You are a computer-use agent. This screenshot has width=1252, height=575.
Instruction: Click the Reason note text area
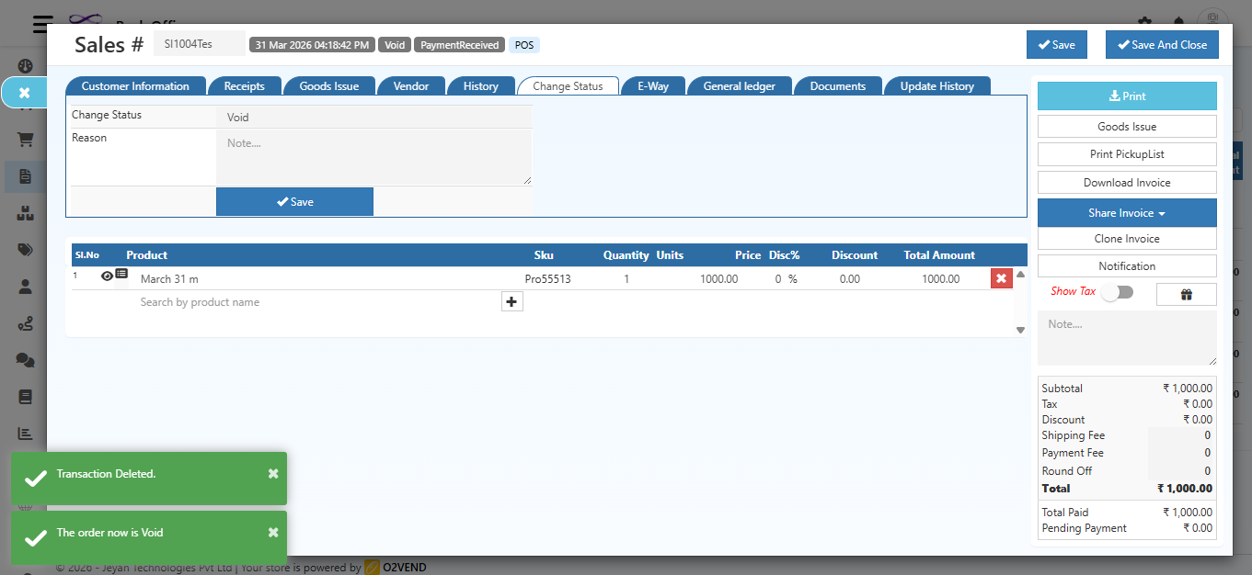pyautogui.click(x=373, y=157)
